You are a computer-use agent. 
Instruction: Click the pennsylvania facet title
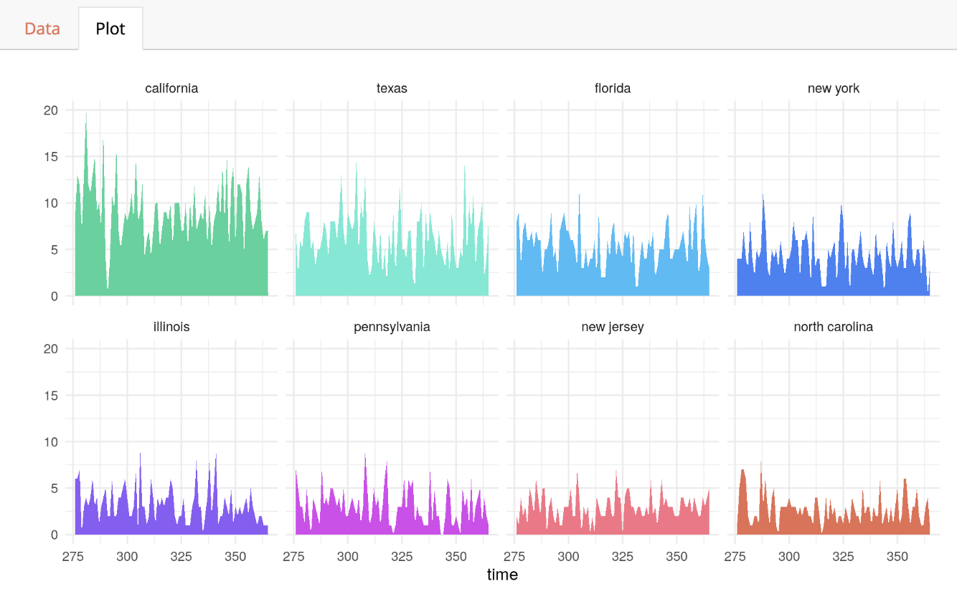tap(390, 327)
